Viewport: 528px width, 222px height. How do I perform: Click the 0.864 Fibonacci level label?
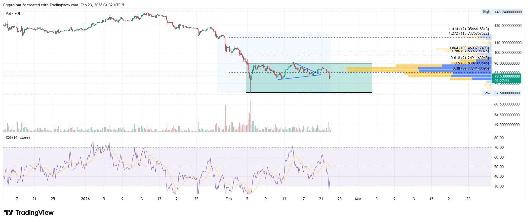point(468,48)
